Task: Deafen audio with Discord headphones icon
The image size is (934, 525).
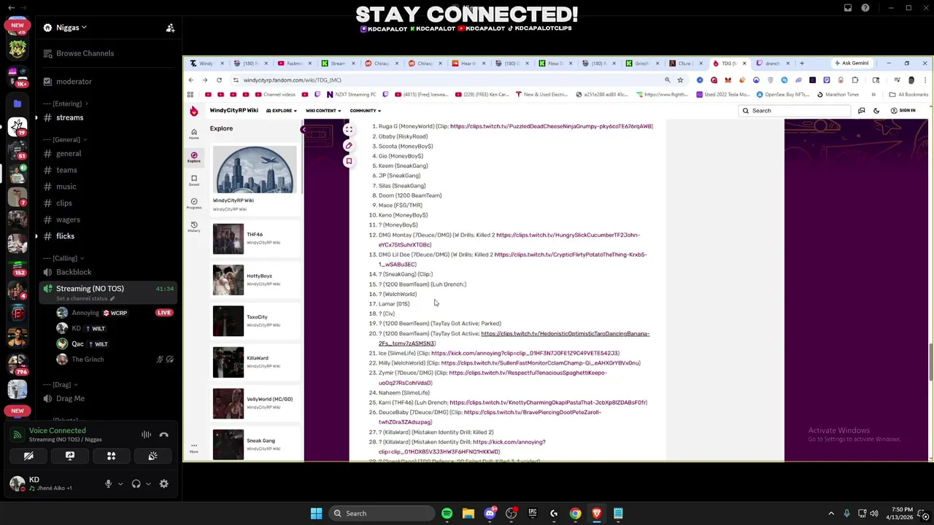Action: [136, 483]
